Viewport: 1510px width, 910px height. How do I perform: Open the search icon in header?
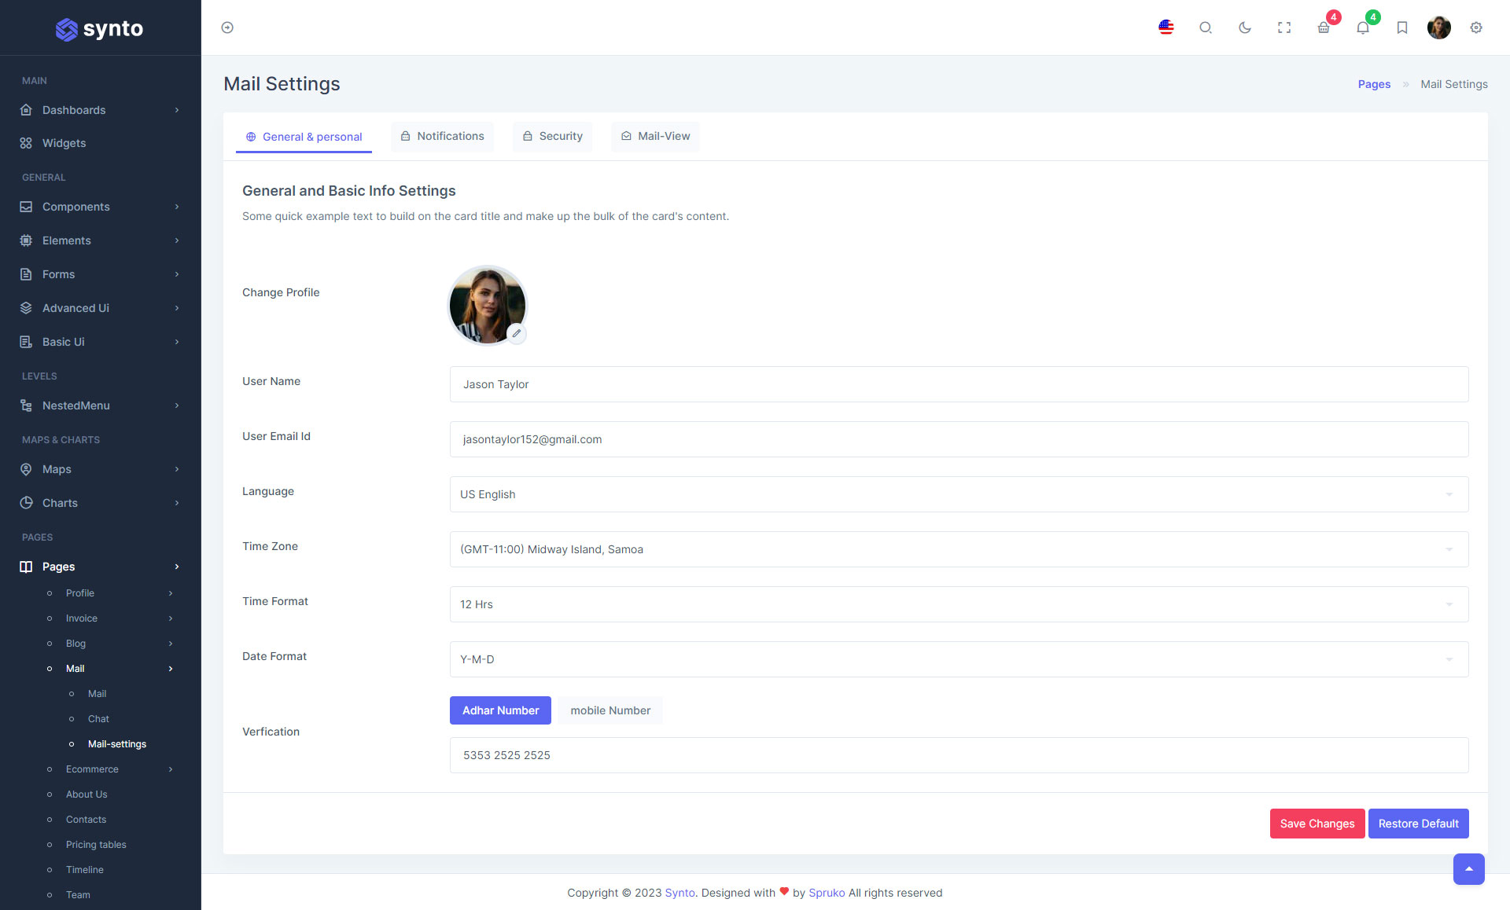(x=1205, y=28)
